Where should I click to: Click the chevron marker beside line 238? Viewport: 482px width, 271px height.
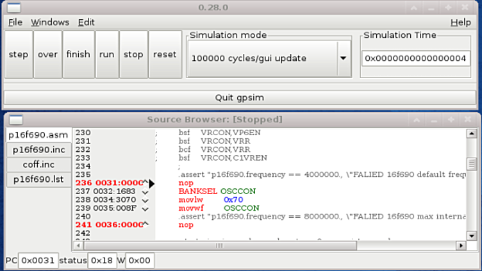click(x=145, y=200)
